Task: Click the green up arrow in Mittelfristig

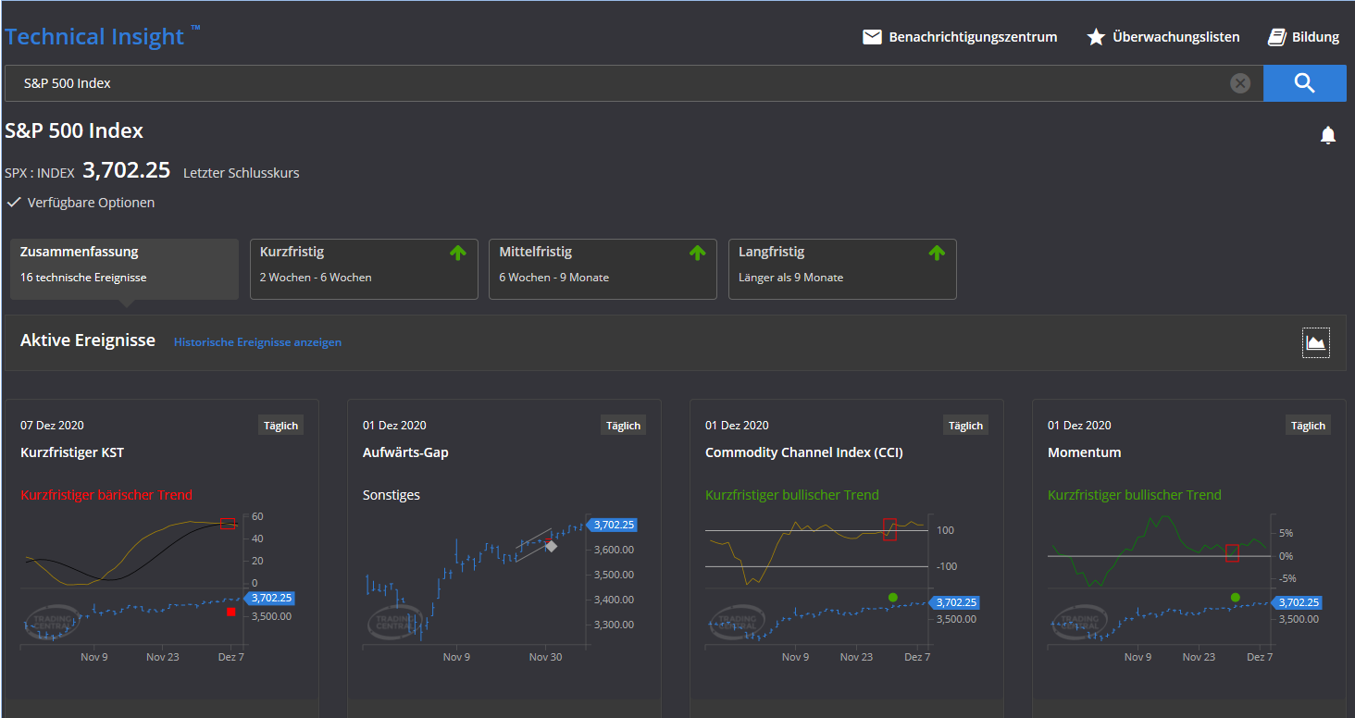Action: coord(697,253)
